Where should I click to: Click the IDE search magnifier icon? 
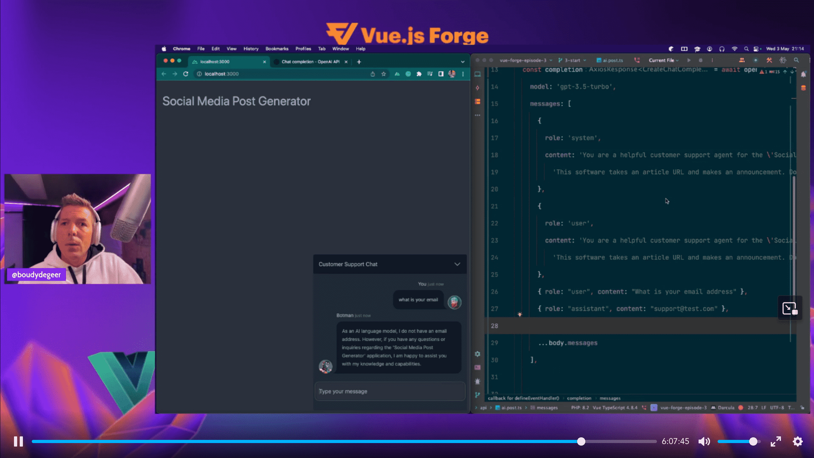pos(796,60)
